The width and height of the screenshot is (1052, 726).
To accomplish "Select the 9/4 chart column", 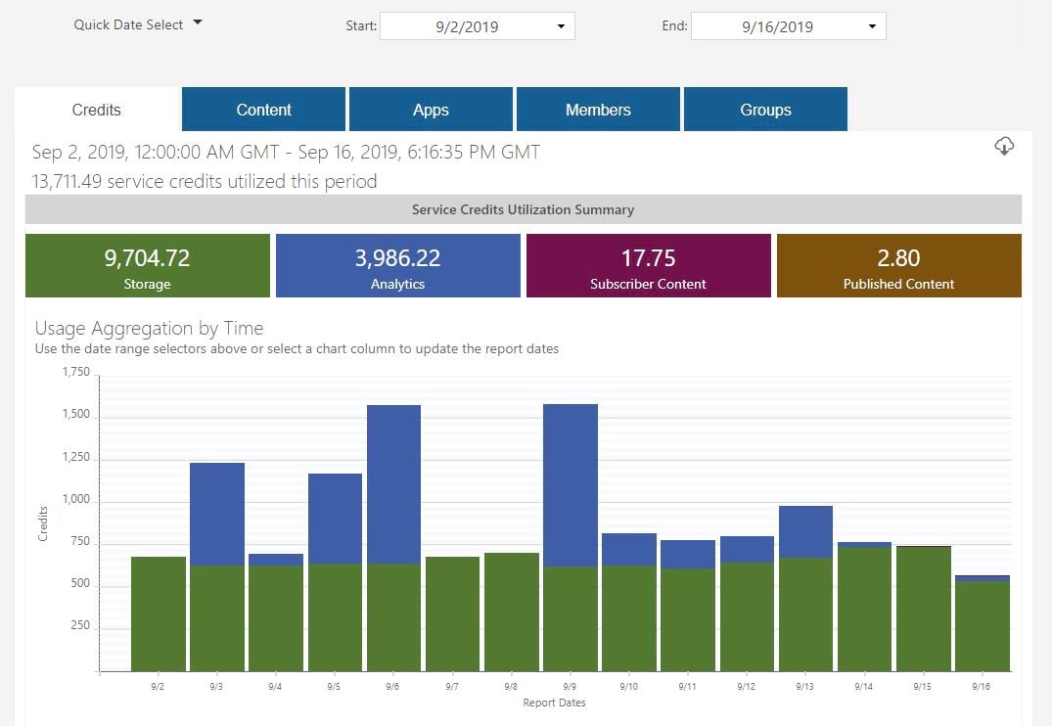I will click(x=276, y=613).
